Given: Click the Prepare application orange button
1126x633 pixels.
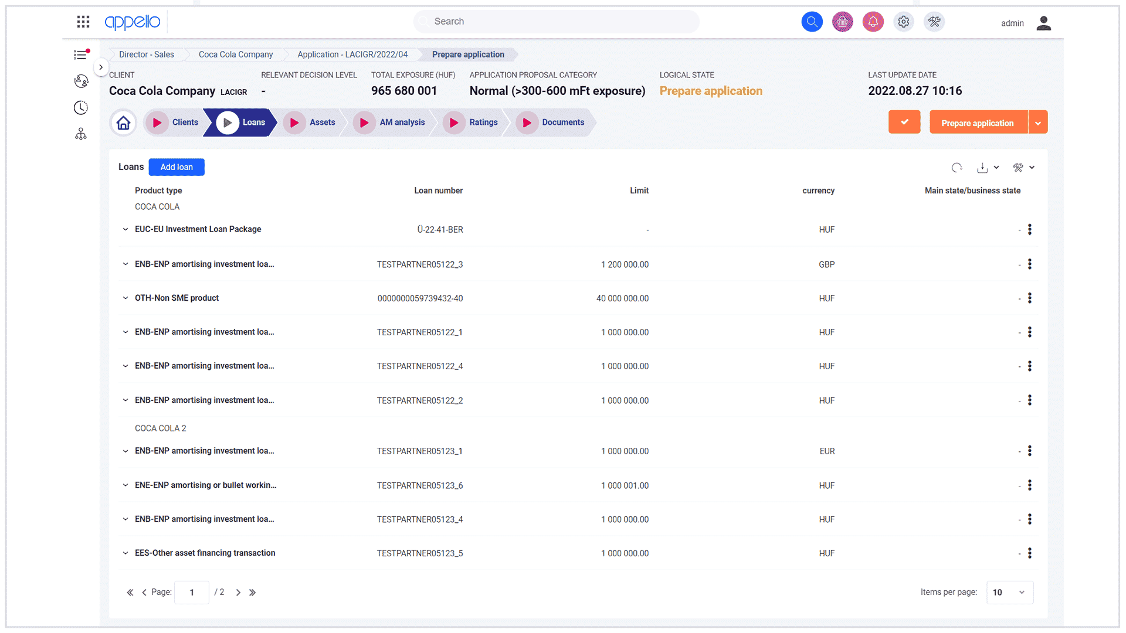Looking at the screenshot, I should coord(978,122).
